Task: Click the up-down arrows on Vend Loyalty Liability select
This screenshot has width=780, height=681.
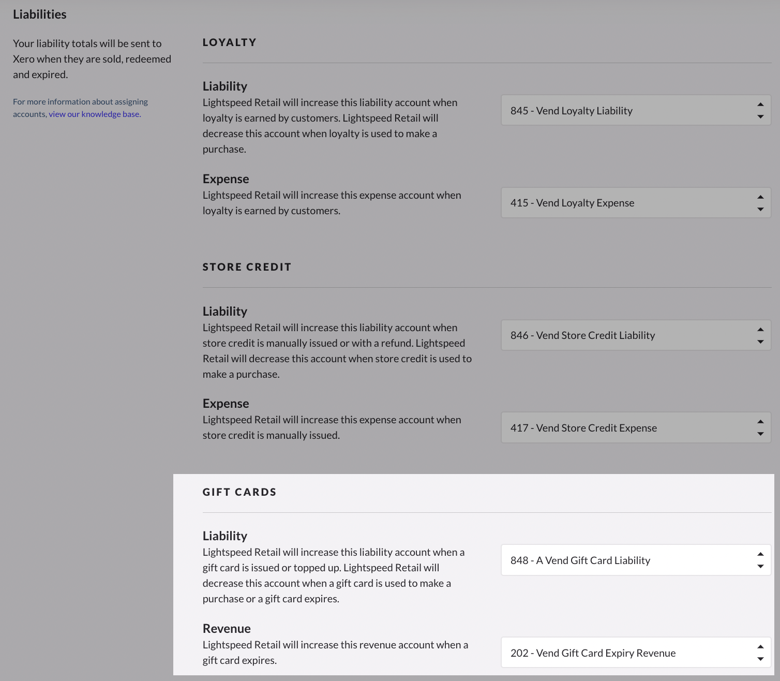Action: pos(760,110)
